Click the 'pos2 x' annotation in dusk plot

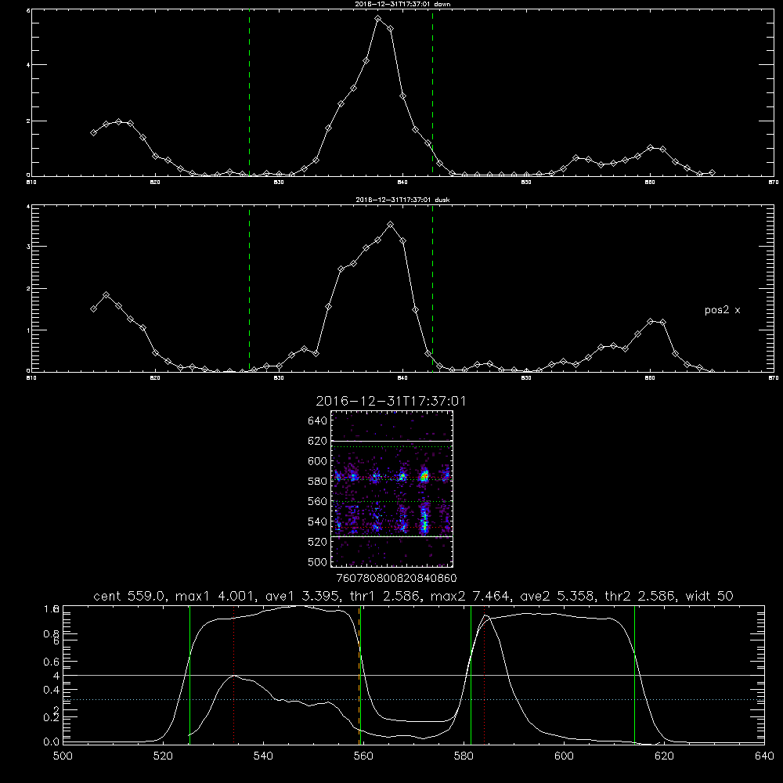pyautogui.click(x=722, y=310)
